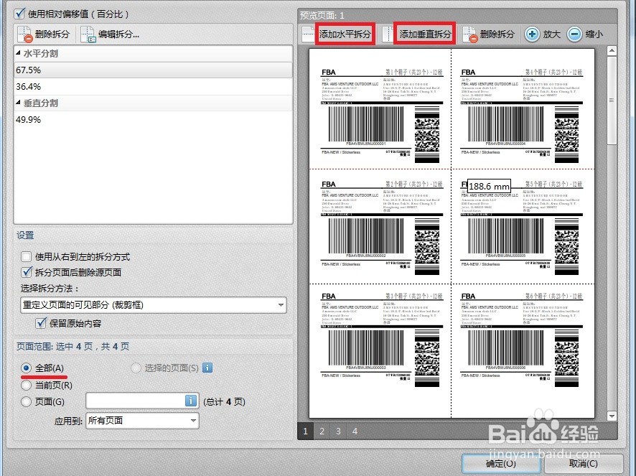Switch to preview page 4 tab
The image size is (636, 476).
click(x=355, y=431)
